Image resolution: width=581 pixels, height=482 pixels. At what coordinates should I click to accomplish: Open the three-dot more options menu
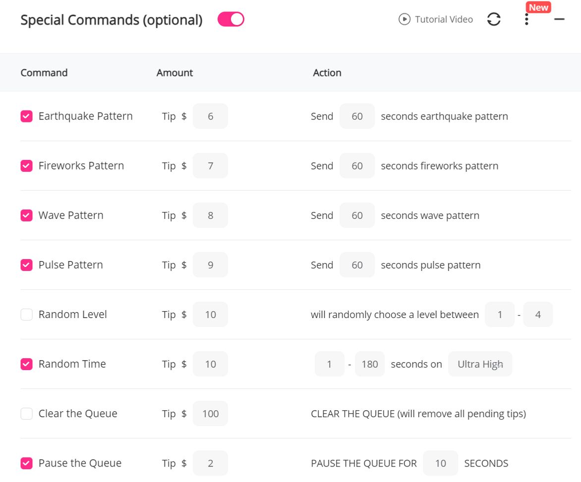pyautogui.click(x=526, y=19)
